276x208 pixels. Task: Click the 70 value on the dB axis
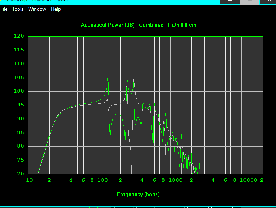(x=21, y=174)
